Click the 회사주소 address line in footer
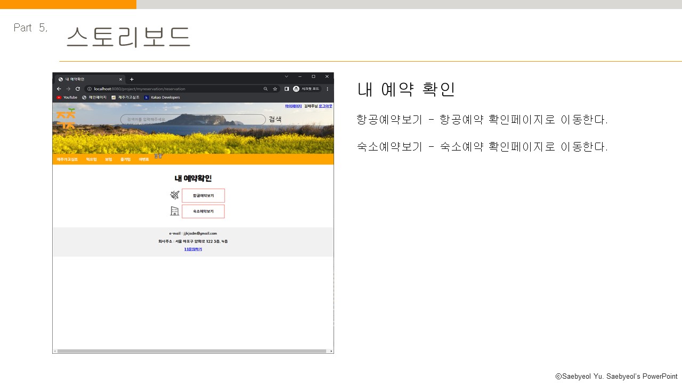Screen dimensions: 682x383 click(x=193, y=242)
